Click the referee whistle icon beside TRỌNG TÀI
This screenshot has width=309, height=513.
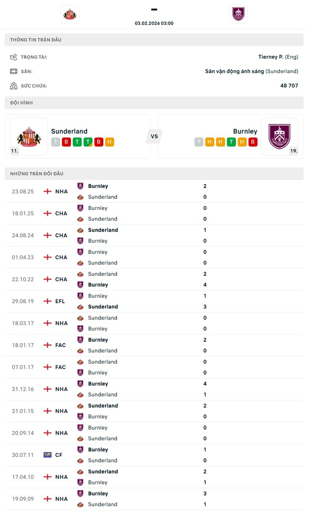(x=13, y=57)
